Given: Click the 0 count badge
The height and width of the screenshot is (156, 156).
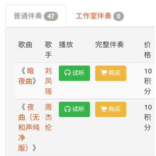Looking at the screenshot, I should click(x=119, y=16).
